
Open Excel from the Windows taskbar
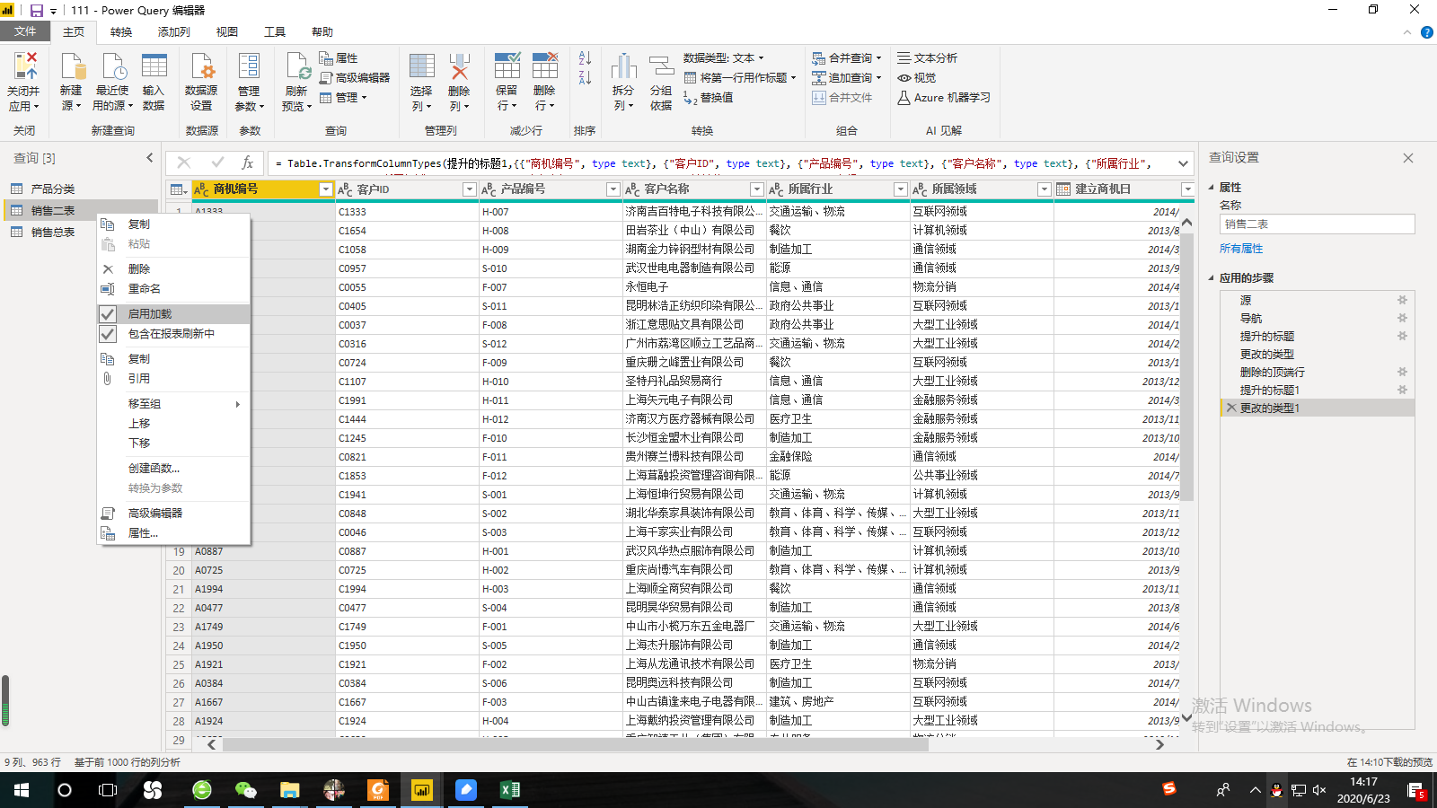[509, 790]
